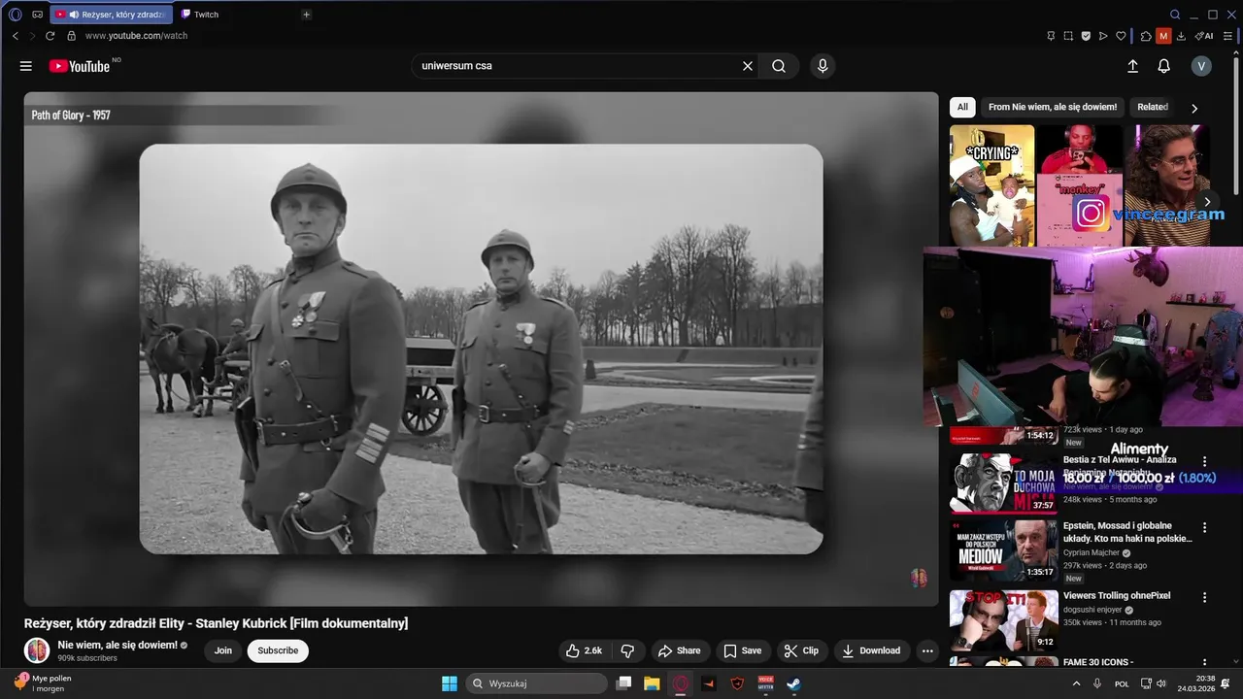Select From Nie wiem, ale się dowiem! chip
Viewport: 1243px width, 699px height.
pos(1053,107)
